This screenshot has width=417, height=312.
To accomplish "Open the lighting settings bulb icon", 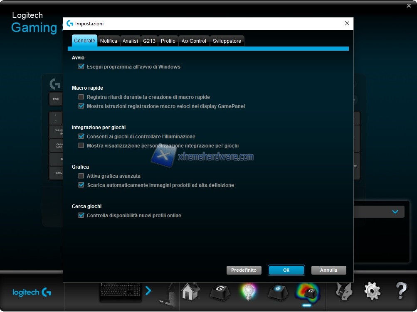I will [249, 292].
